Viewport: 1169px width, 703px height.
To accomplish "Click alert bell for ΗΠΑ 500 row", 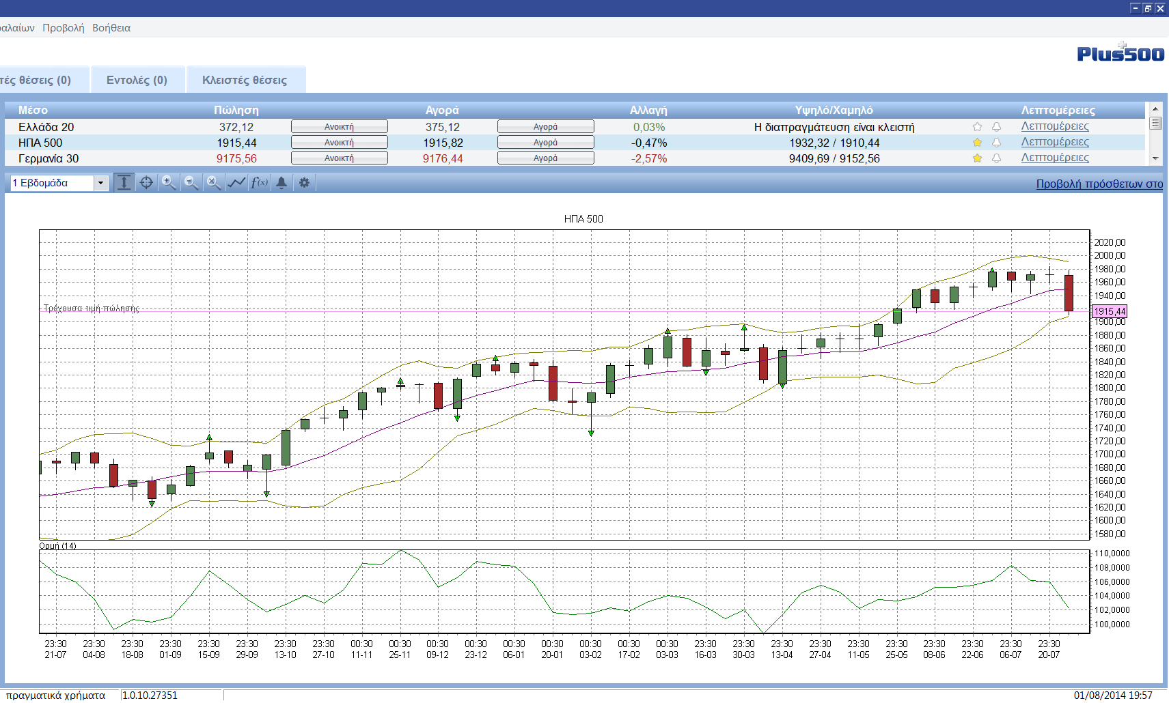I will click(996, 142).
